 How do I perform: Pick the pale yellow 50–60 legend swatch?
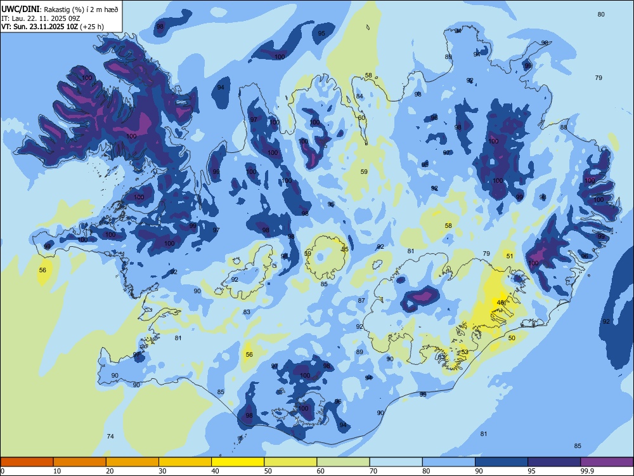pos(290,462)
